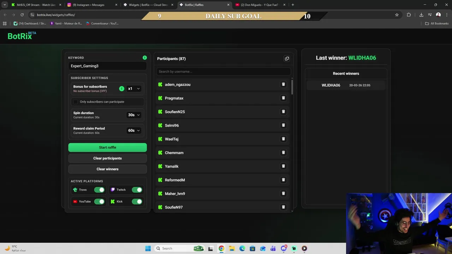The width and height of the screenshot is (452, 254).
Task: Toggle the Twitch platform switch
Action: click(x=137, y=190)
